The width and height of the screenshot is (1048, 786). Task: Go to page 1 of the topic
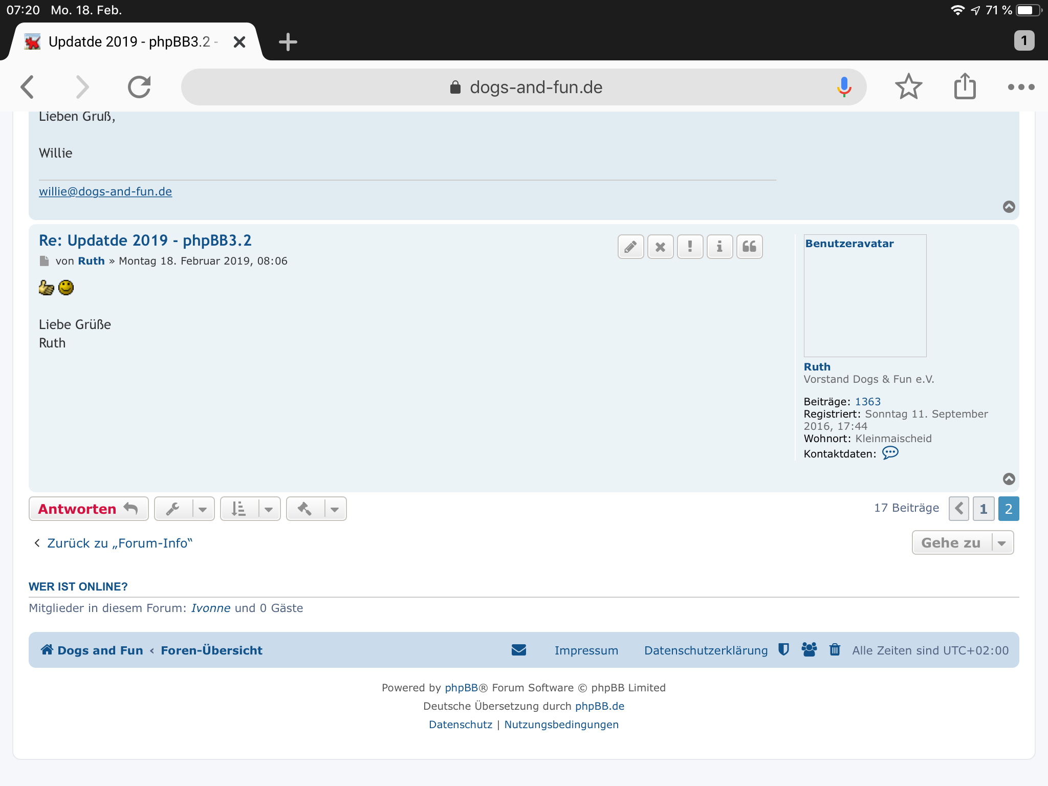tap(983, 509)
